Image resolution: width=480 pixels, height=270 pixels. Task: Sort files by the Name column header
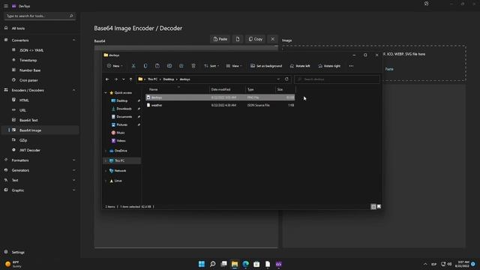pos(178,89)
